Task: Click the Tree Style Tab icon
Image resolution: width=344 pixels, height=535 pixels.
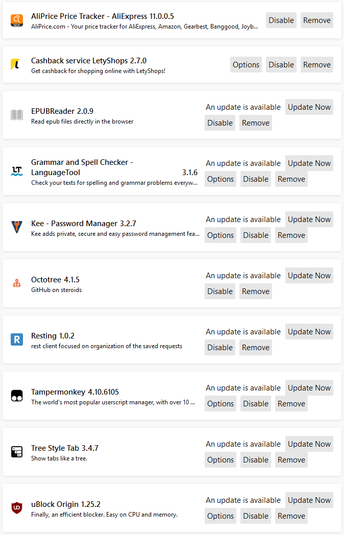Action: (x=17, y=452)
